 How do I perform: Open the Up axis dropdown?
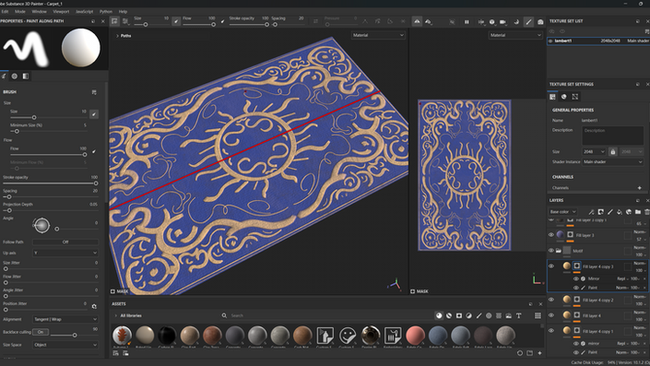pyautogui.click(x=65, y=253)
